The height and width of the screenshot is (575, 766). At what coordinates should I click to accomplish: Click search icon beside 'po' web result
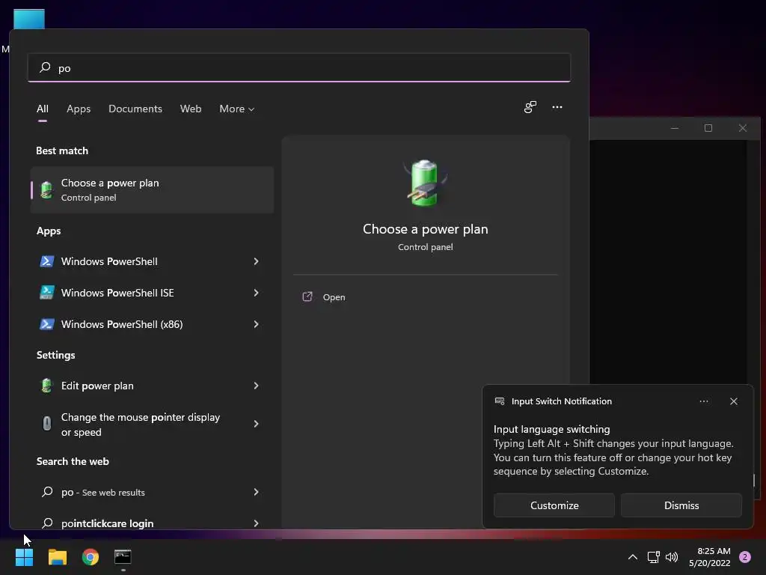47,491
